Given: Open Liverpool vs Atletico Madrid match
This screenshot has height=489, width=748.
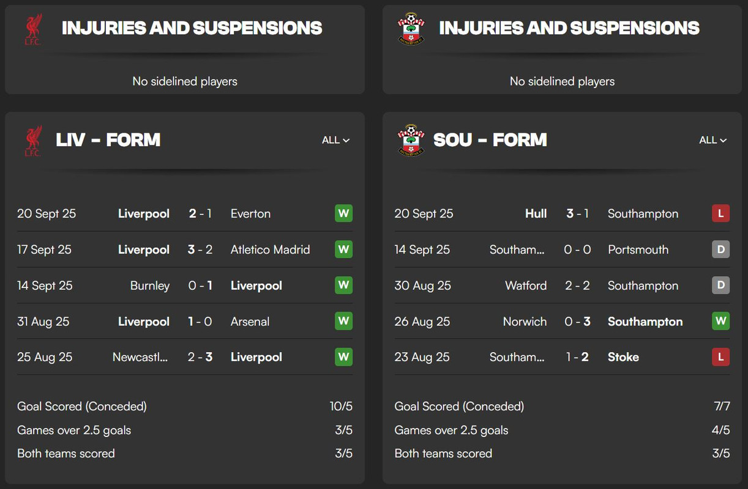Looking at the screenshot, I should [185, 249].
